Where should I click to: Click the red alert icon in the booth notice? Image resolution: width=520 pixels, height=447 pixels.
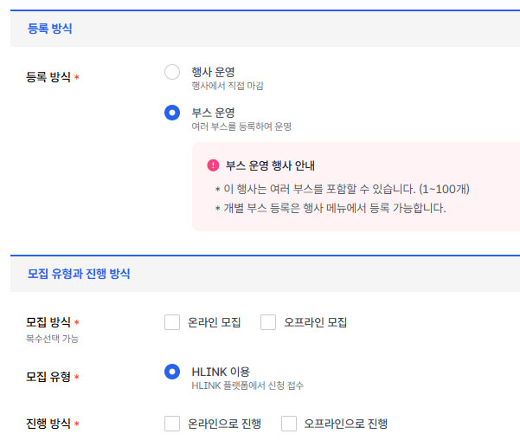click(x=213, y=165)
